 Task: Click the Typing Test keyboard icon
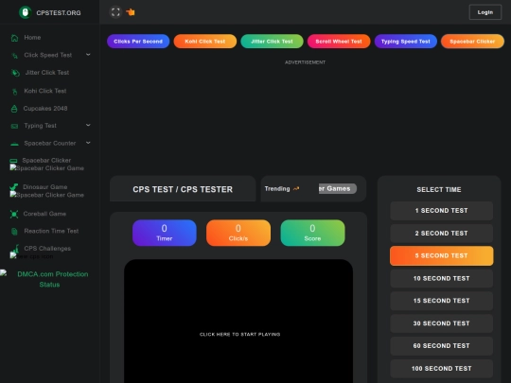point(14,126)
